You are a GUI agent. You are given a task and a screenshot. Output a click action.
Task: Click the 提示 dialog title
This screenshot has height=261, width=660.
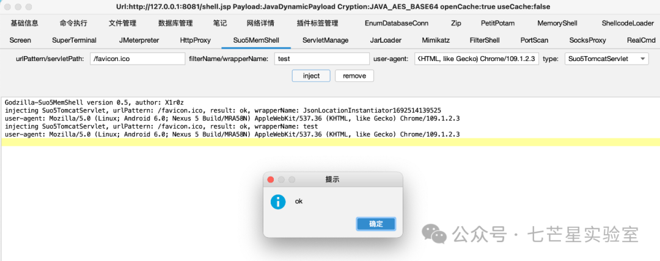point(332,179)
